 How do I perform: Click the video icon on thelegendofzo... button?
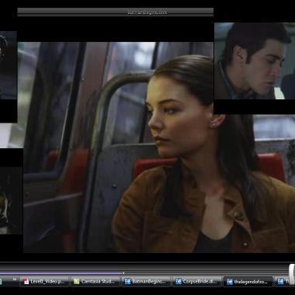tap(230, 282)
